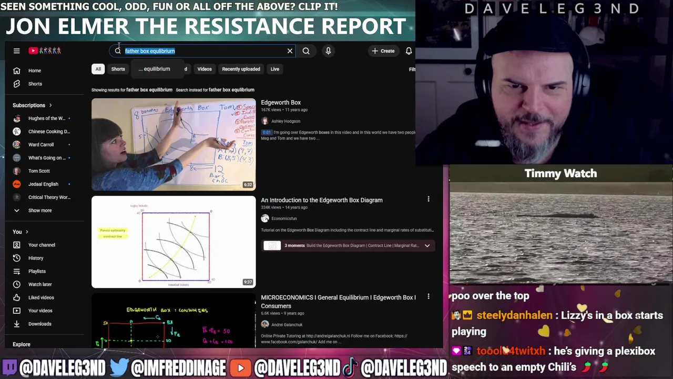This screenshot has height=379, width=673.
Task: Open the Andrei Galanchuk channel link
Action: pyautogui.click(x=287, y=325)
